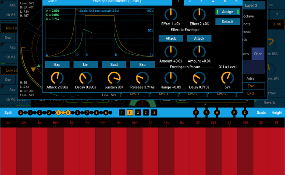Click the orange triangle marker on dial
The height and width of the screenshot is (175, 285).
[x=33, y=70]
